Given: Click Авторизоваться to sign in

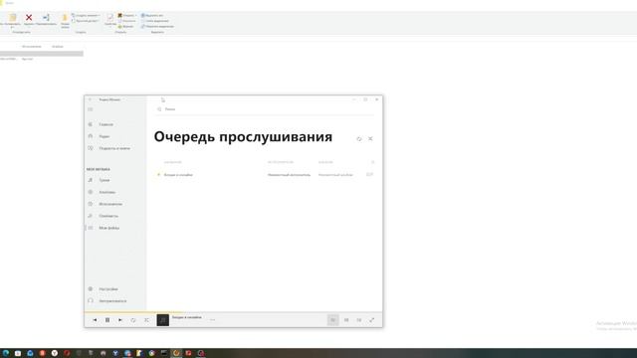Looking at the screenshot, I should pyautogui.click(x=112, y=301).
